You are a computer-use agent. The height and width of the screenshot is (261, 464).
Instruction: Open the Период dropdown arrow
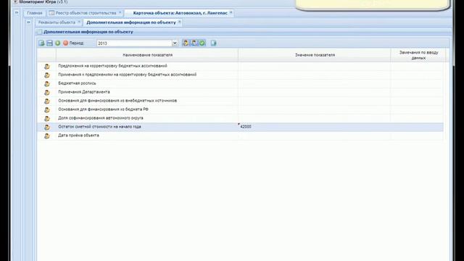[x=175, y=43]
